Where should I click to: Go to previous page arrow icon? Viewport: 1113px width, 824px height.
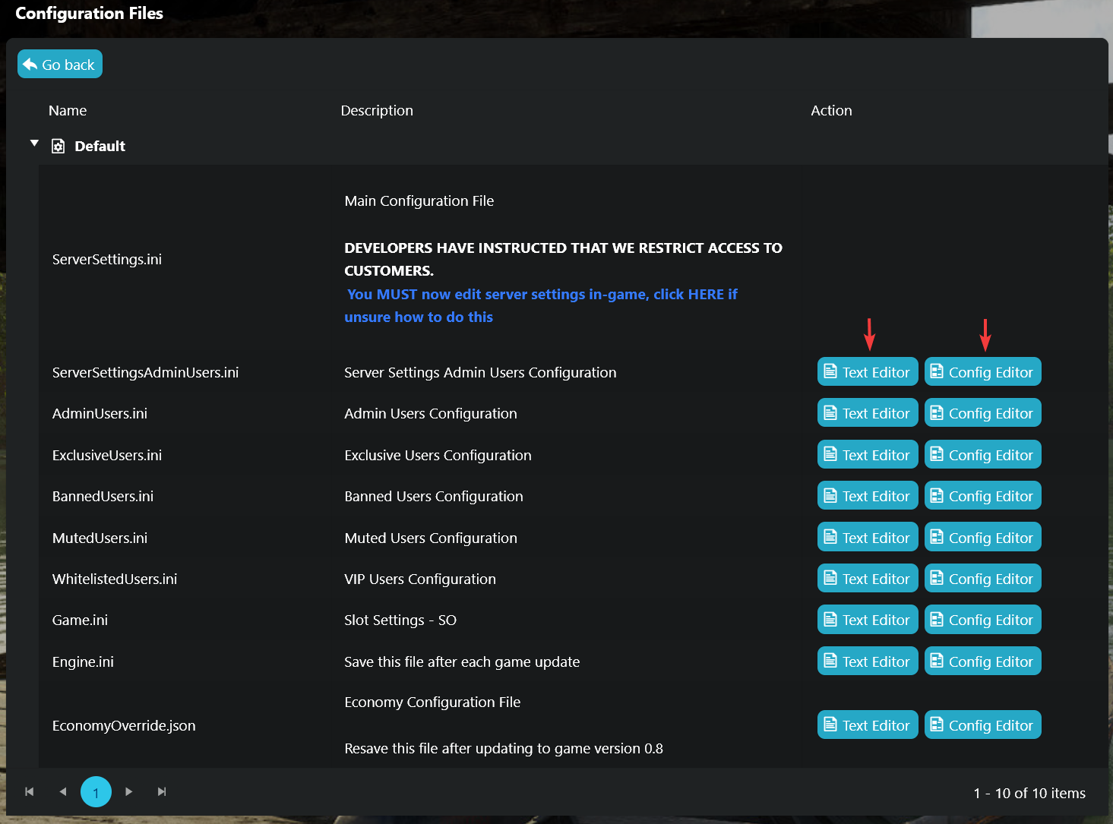[63, 791]
